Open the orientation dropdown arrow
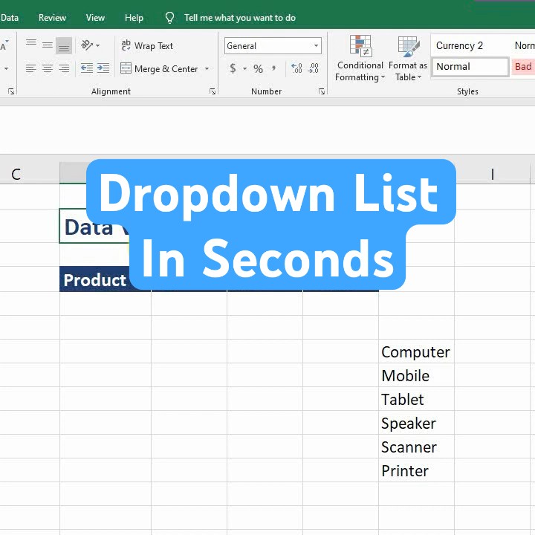Viewport: 535px width, 535px height. [98, 45]
